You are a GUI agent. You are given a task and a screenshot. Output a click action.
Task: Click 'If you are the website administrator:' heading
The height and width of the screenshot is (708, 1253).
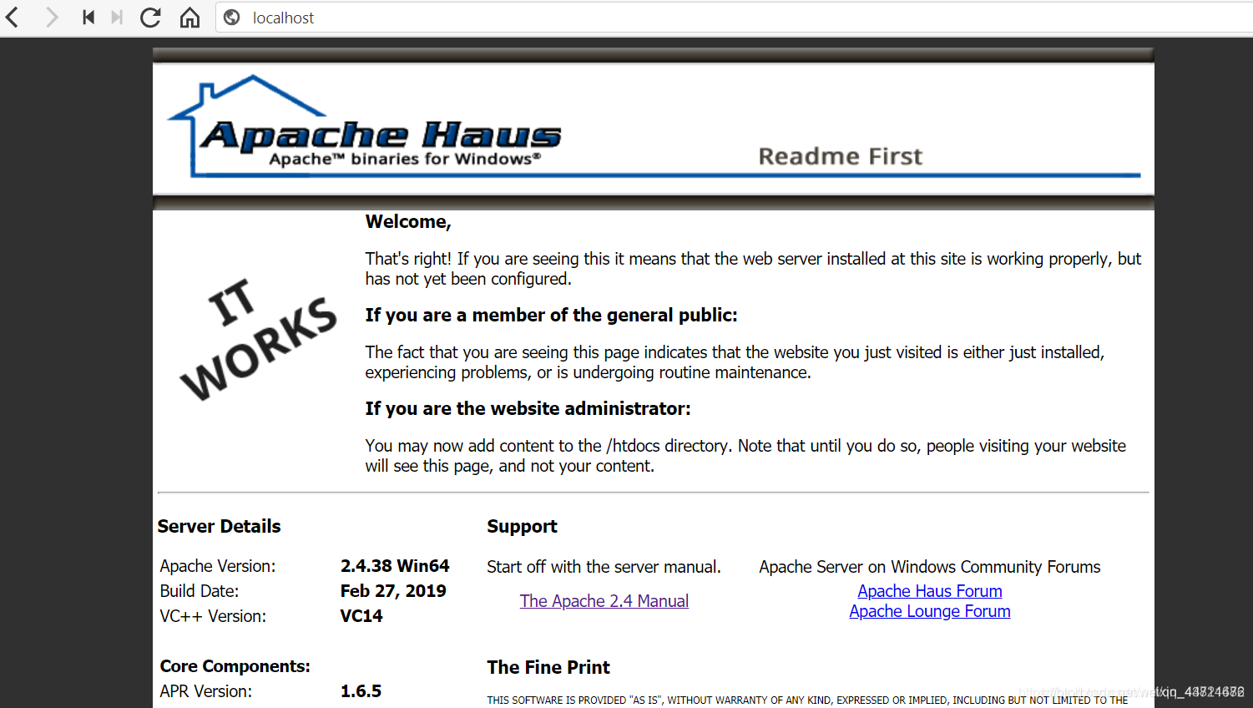(x=528, y=409)
